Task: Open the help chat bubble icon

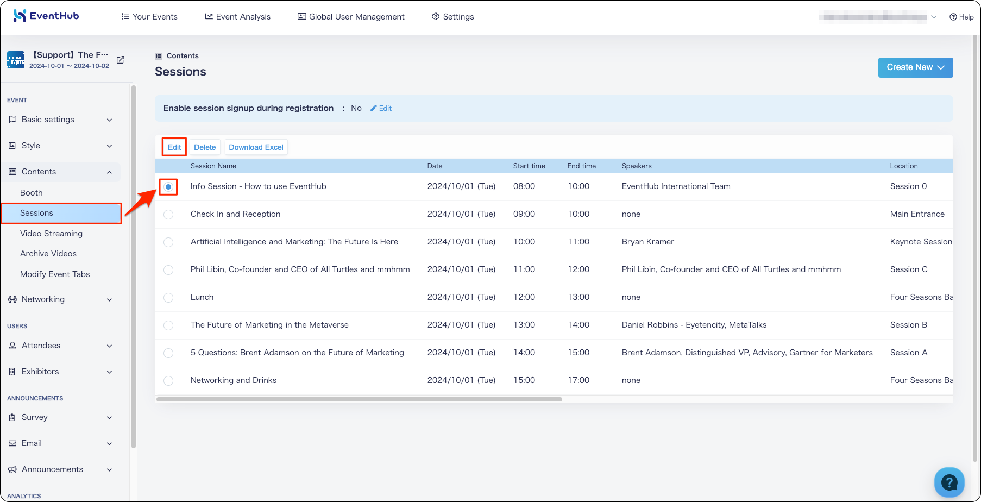Action: (949, 482)
